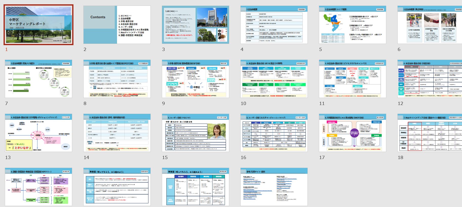Select slide 6 重点施策 with three photos
The width and height of the screenshot is (462, 207).
coord(431,25)
